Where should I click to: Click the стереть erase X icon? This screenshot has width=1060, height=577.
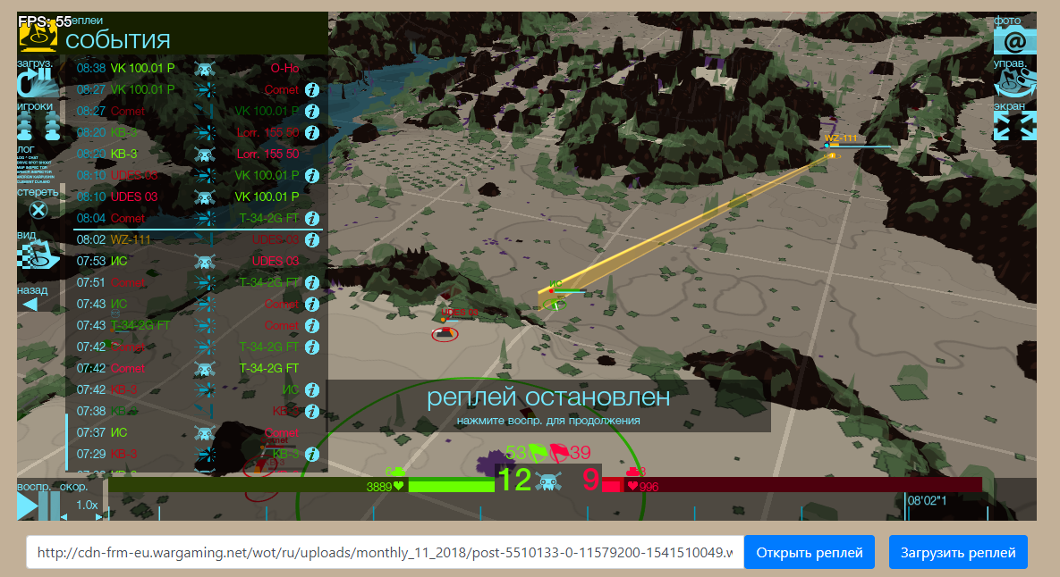[x=38, y=210]
